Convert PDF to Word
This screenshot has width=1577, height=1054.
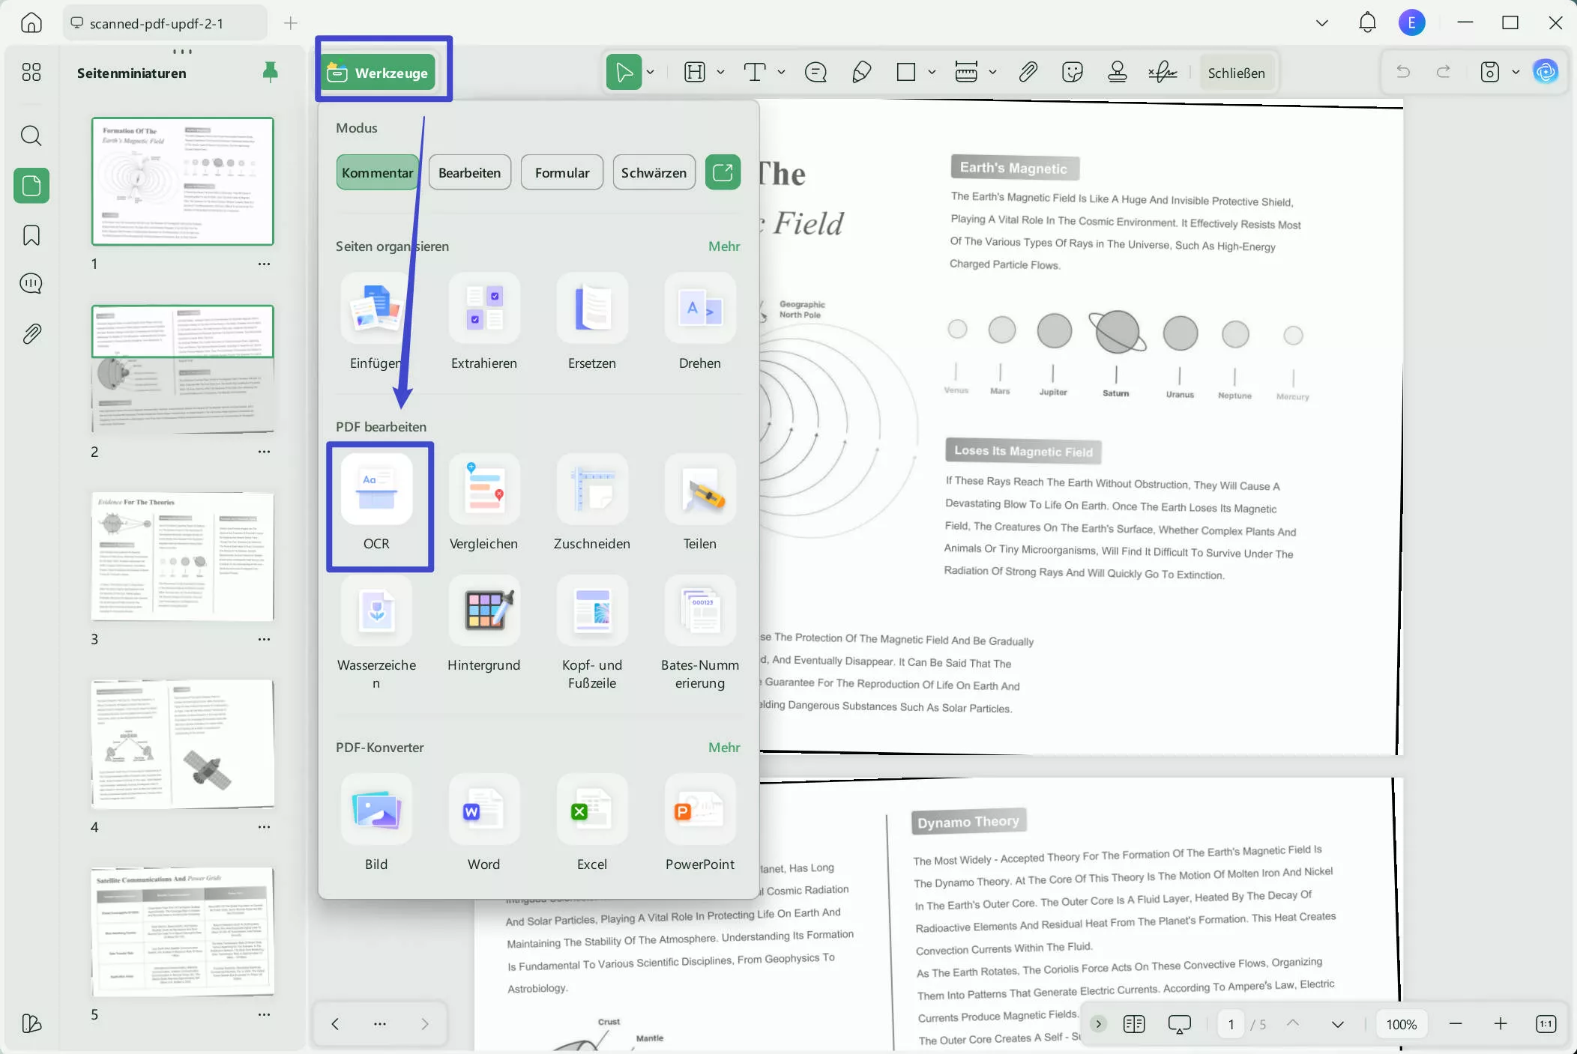483,811
